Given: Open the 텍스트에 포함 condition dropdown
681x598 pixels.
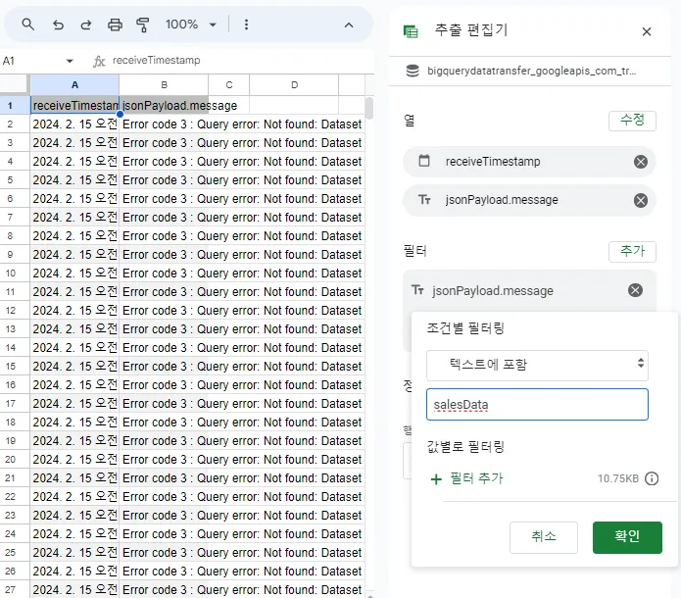Looking at the screenshot, I should pos(537,365).
